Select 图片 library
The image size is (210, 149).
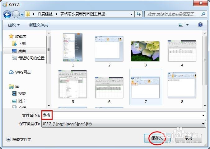pyautogui.click(x=22, y=101)
